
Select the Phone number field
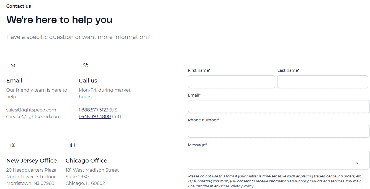click(x=279, y=131)
